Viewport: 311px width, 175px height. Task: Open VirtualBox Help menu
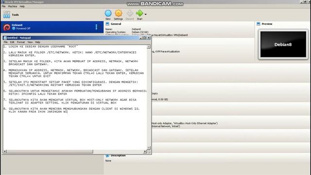coord(22,6)
